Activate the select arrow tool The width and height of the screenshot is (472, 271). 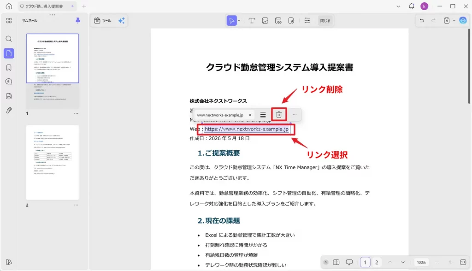click(x=231, y=20)
